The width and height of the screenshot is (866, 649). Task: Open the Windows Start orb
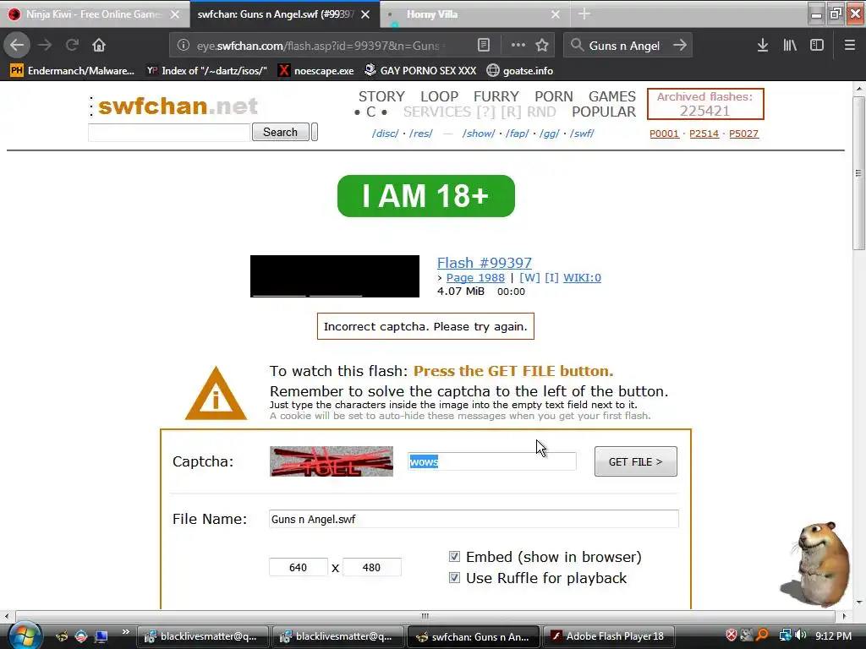[x=25, y=635]
